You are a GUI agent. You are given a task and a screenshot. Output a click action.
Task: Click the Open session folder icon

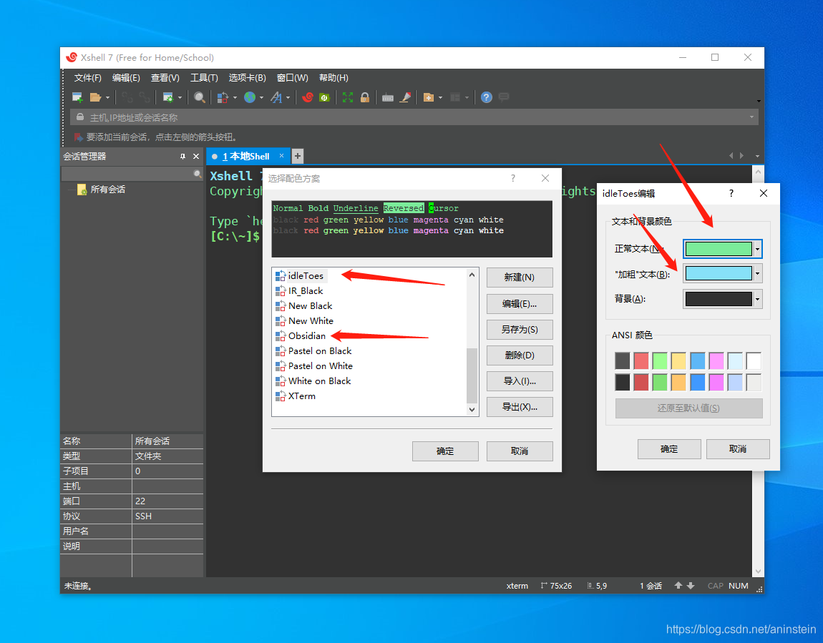tap(95, 97)
